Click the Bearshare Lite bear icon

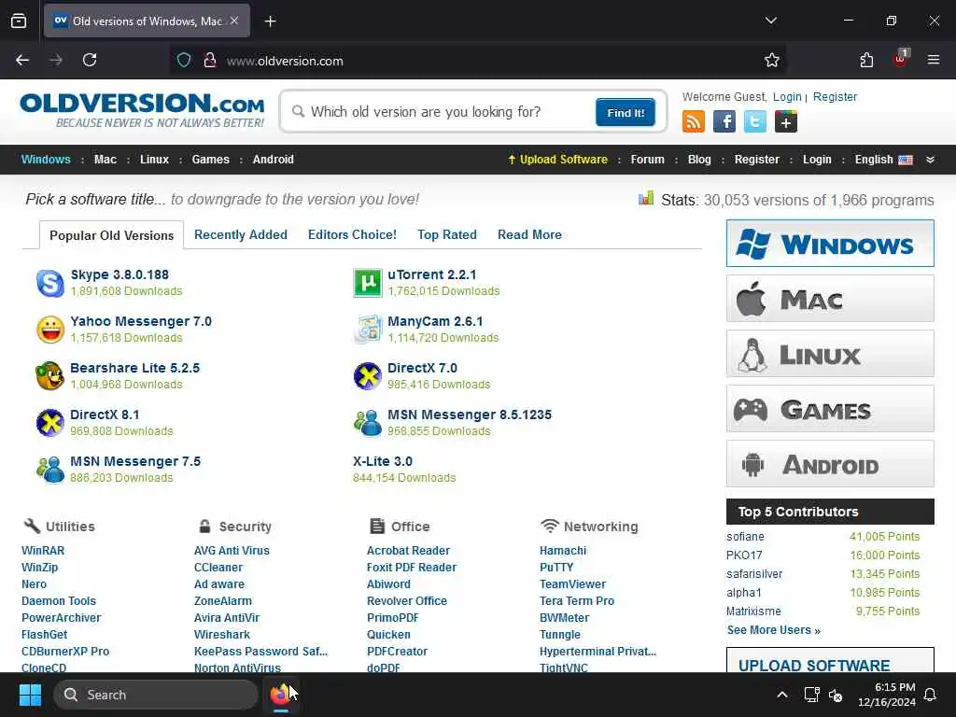tap(50, 376)
